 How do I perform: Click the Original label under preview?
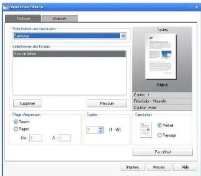click(162, 85)
